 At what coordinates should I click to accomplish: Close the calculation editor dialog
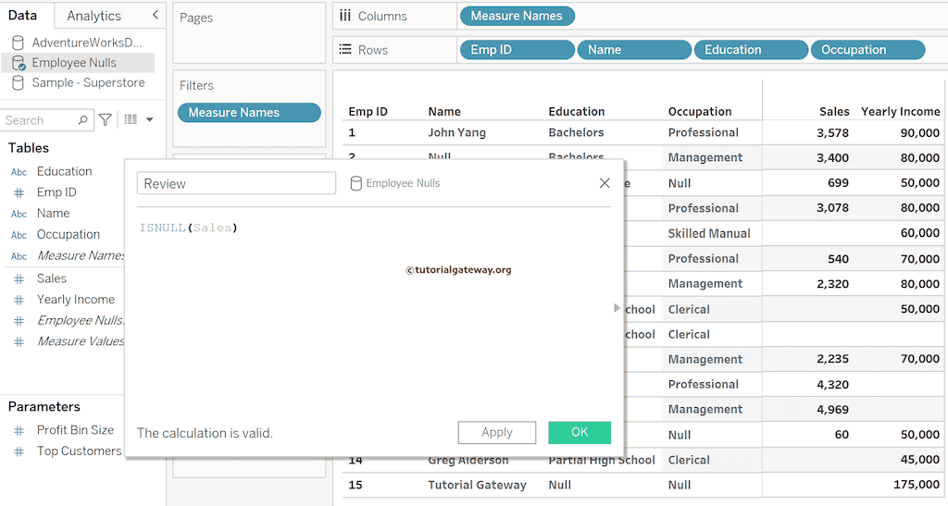(605, 183)
